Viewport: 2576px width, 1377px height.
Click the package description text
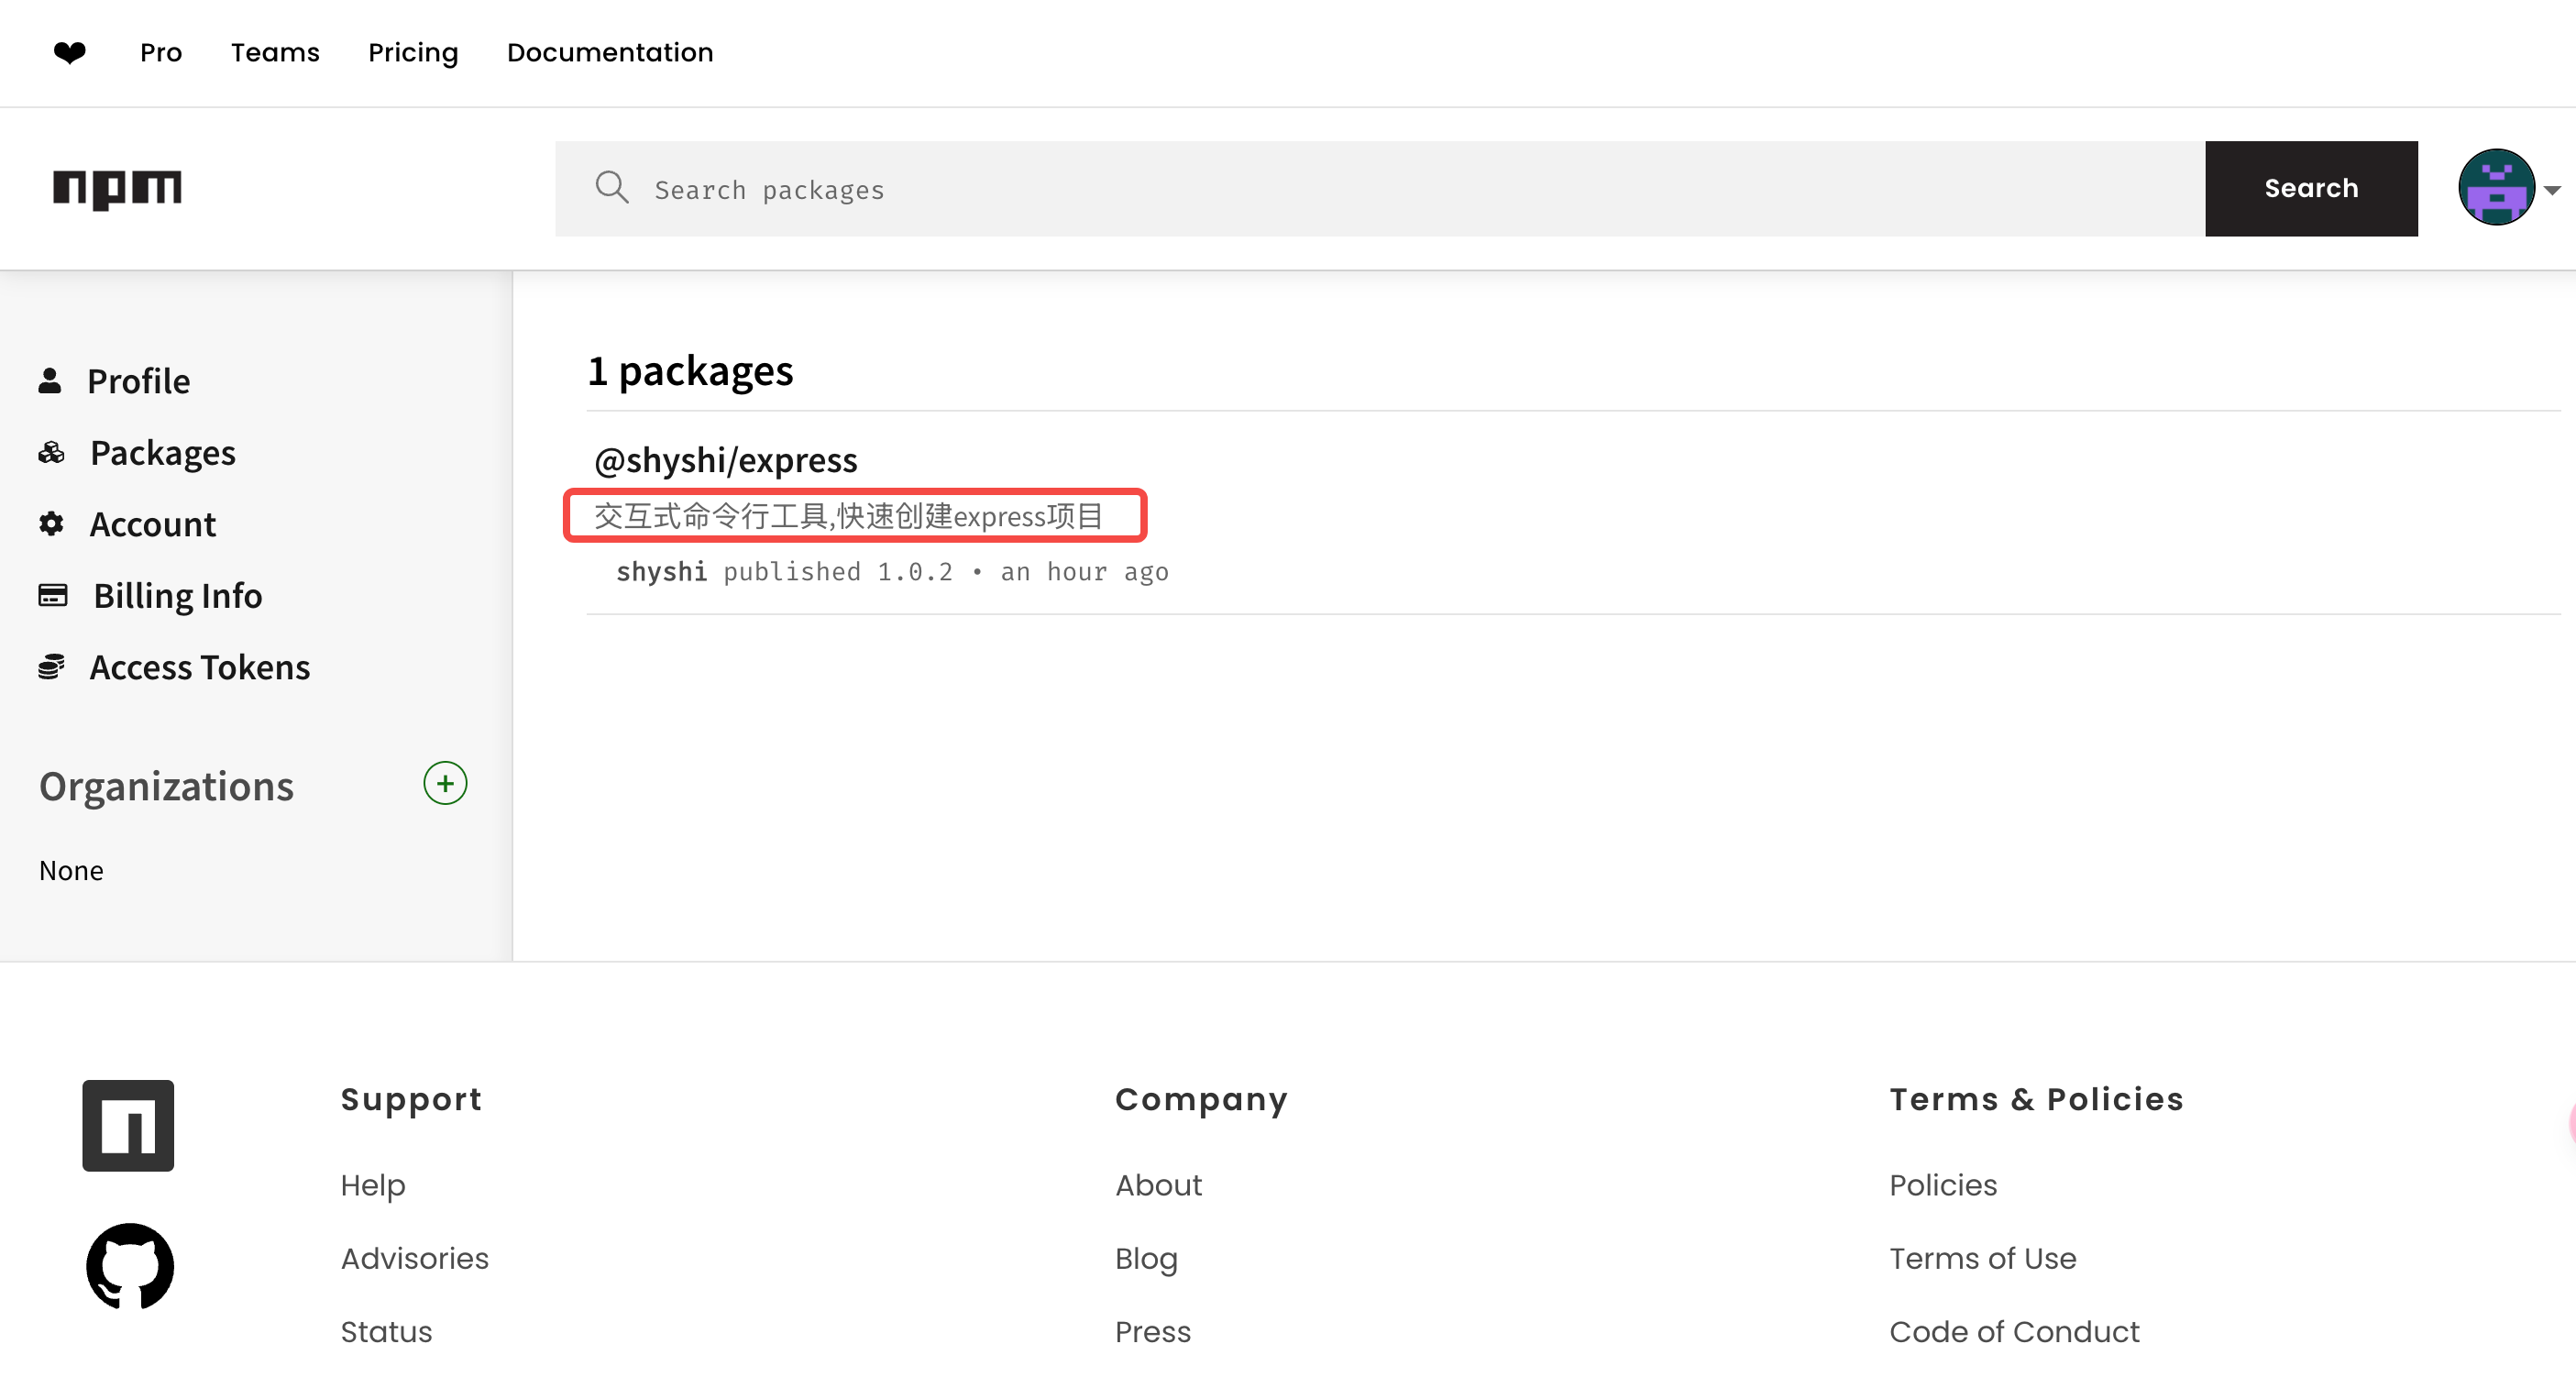[849, 516]
